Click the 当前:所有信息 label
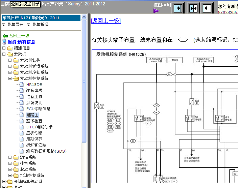Viewport: 238px width, 188px height. [21, 42]
